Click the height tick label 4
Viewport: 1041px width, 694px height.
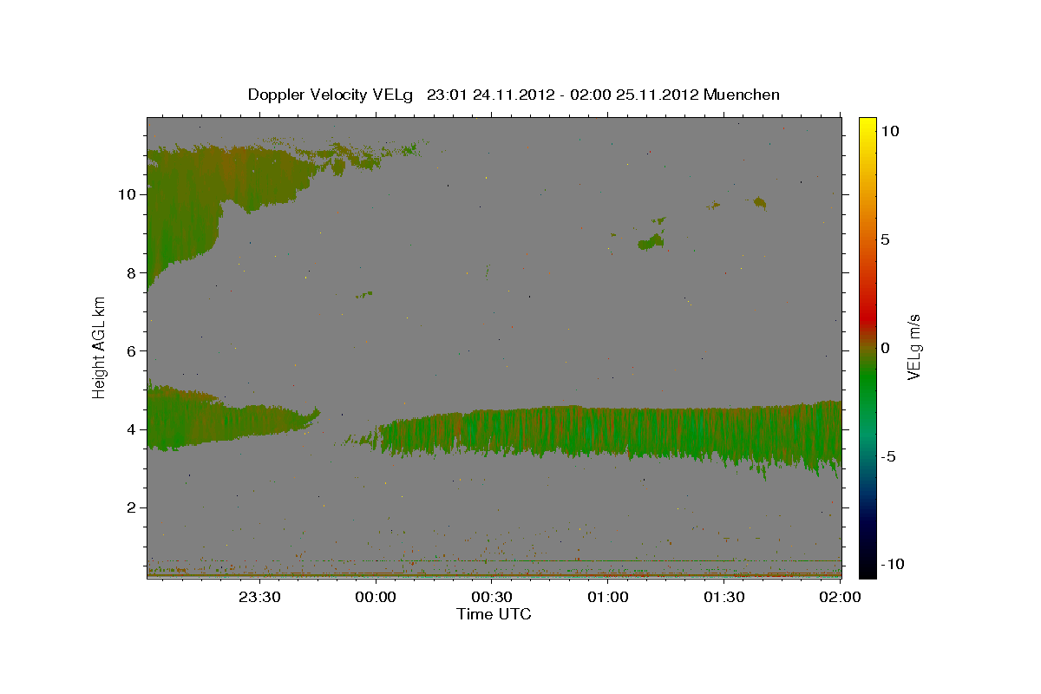(132, 429)
